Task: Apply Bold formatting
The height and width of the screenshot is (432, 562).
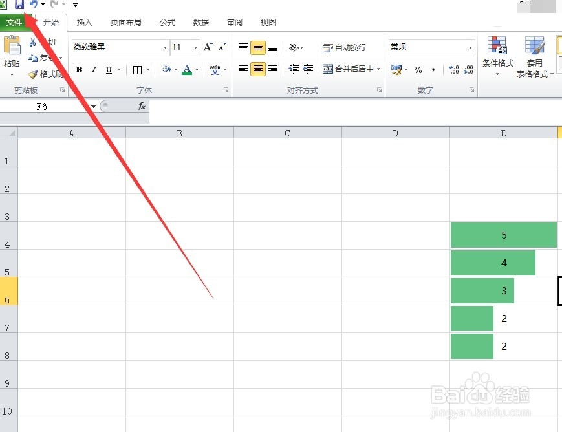Action: click(x=79, y=70)
